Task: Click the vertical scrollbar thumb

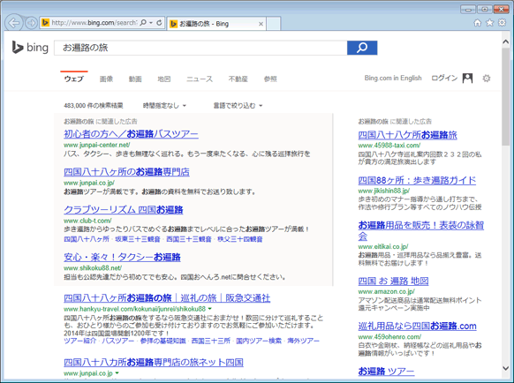Action: click(x=506, y=97)
